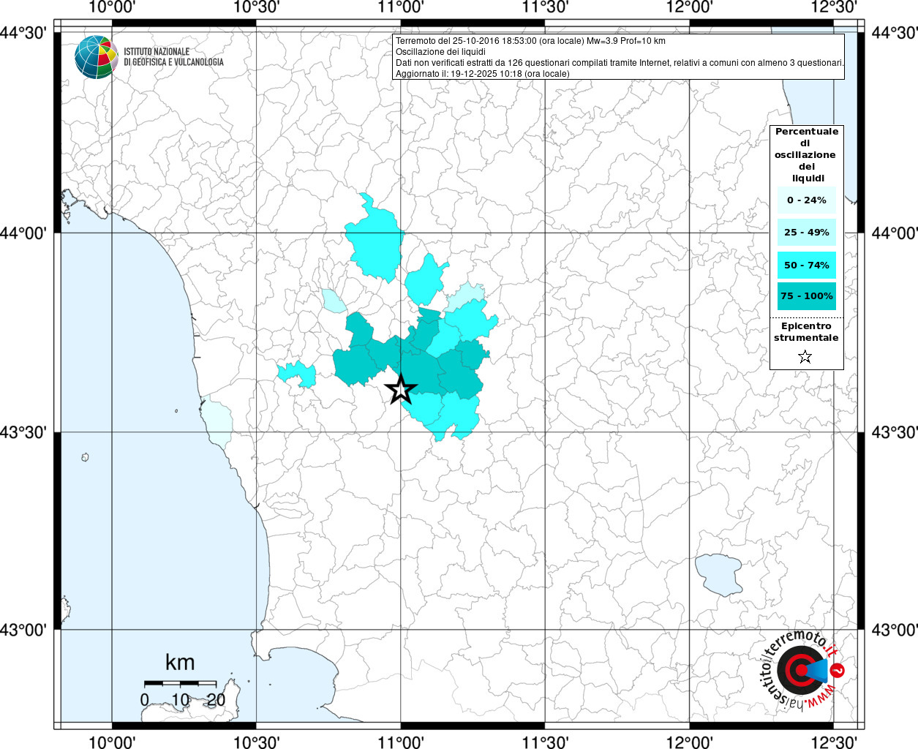Select the 25 - 49% legend swatch
This screenshot has height=749, width=918.
(806, 233)
